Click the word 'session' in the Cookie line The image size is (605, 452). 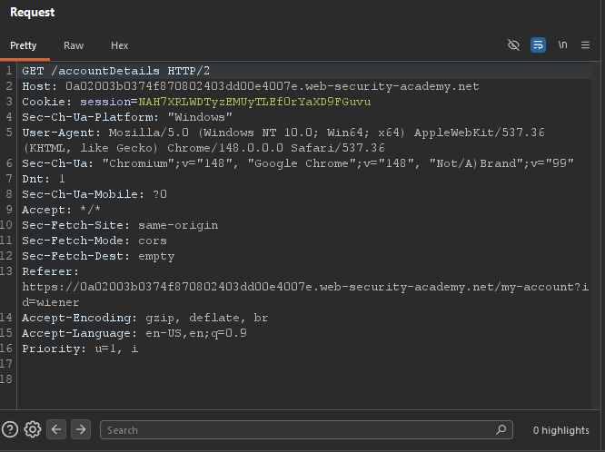tap(105, 102)
